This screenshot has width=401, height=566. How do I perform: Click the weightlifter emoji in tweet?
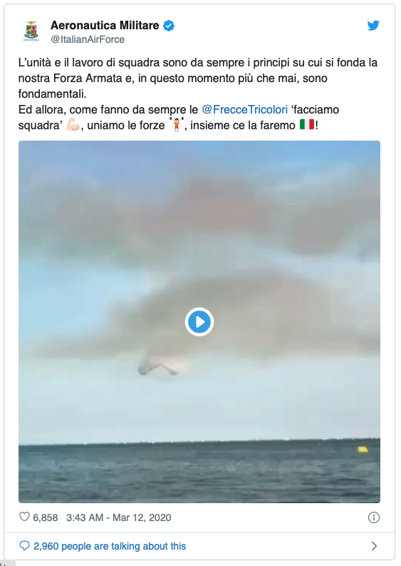click(177, 125)
